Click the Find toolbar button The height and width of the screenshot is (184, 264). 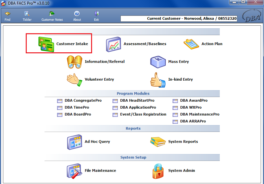pos(7,16)
